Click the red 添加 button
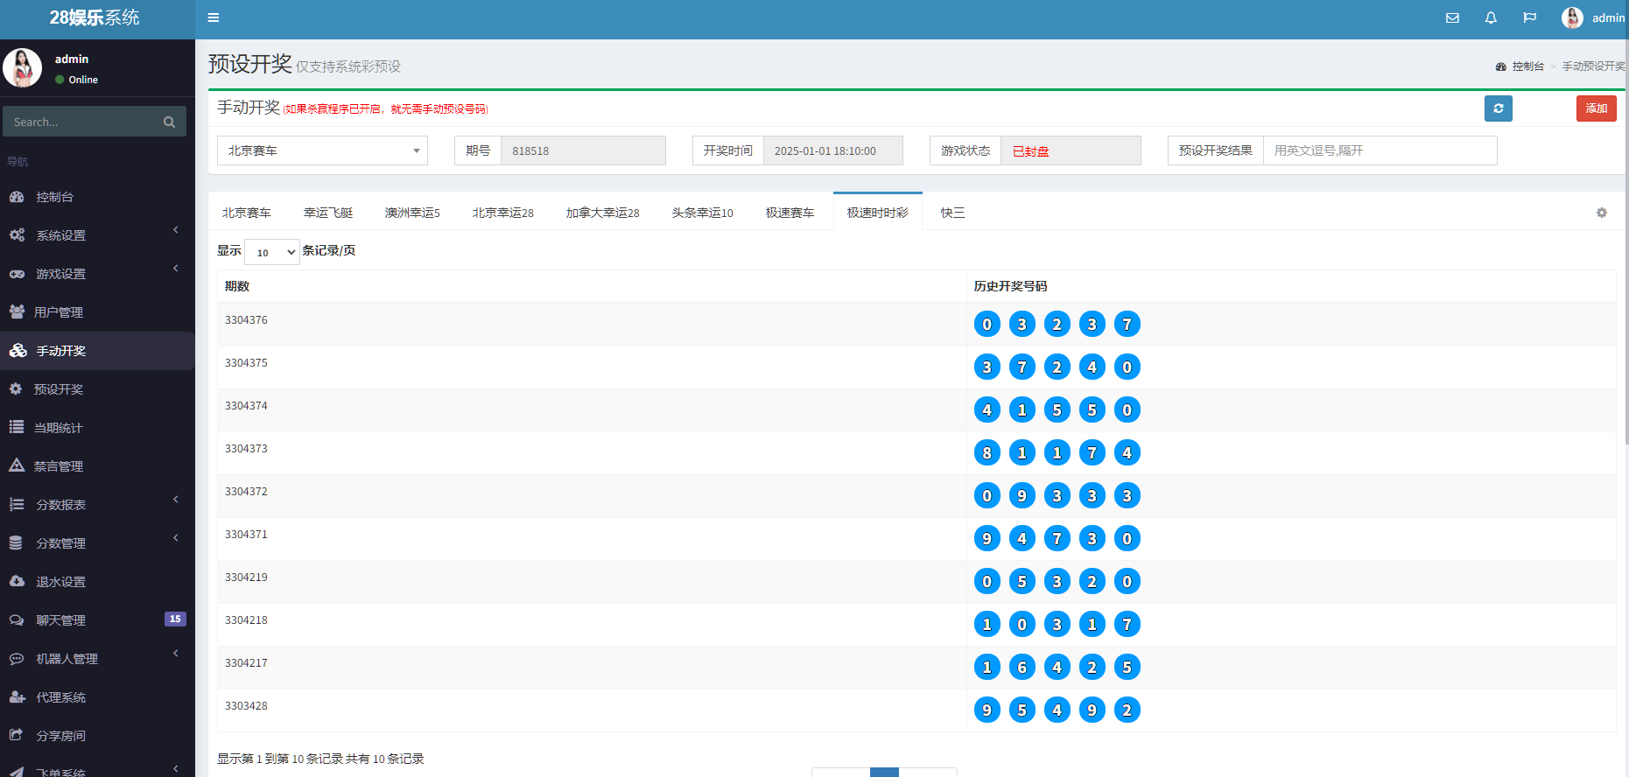The width and height of the screenshot is (1629, 777). tap(1597, 108)
